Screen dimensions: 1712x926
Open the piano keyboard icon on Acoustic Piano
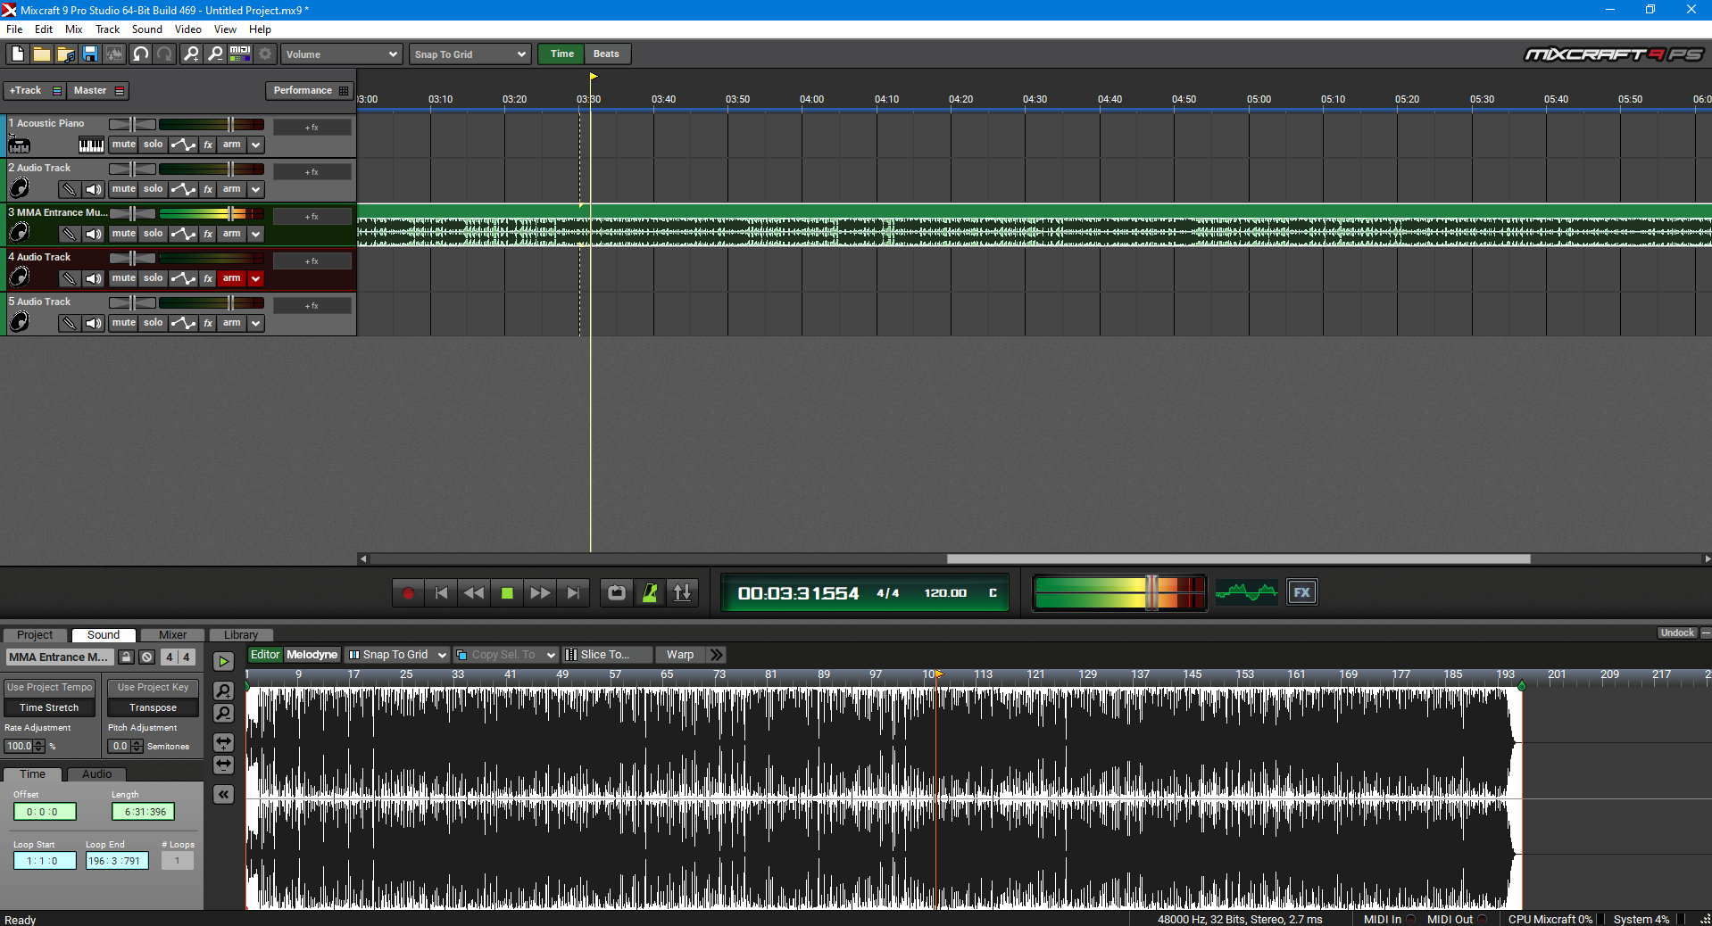point(91,145)
